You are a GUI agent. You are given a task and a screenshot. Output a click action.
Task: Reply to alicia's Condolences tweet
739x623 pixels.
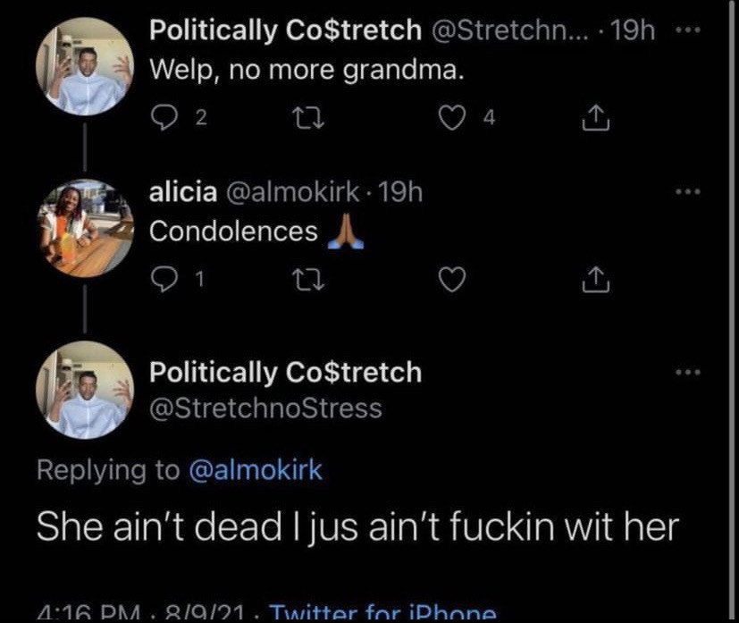click(x=164, y=282)
